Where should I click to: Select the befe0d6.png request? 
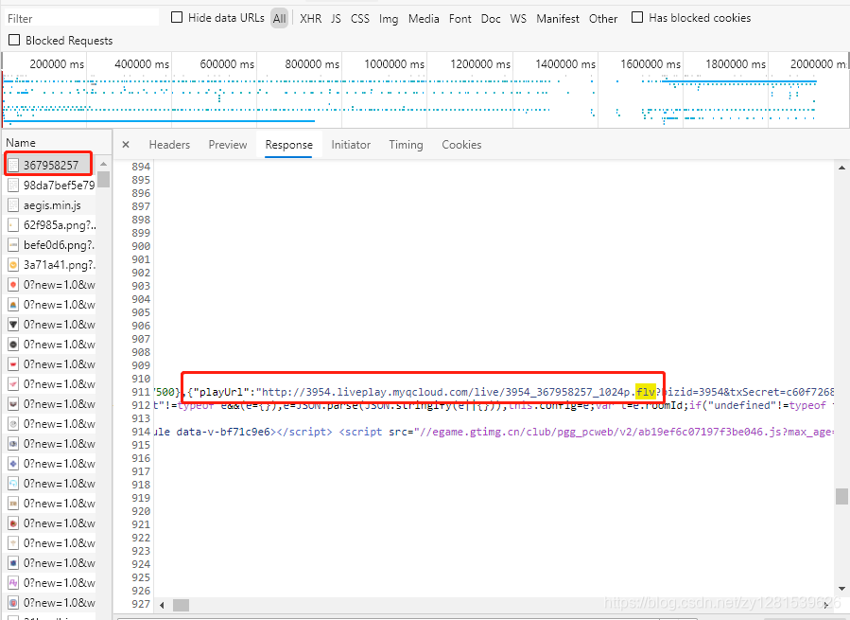(x=50, y=245)
